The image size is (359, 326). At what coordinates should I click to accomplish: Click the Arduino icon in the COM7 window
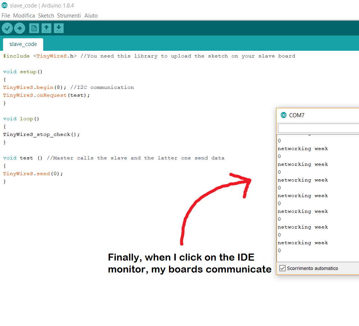pyautogui.click(x=284, y=115)
